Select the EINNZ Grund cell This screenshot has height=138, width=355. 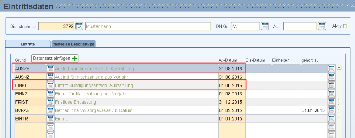coord(30,94)
